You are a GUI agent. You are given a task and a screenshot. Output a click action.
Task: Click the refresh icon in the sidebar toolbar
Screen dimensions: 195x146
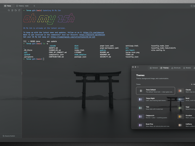click(19, 10)
